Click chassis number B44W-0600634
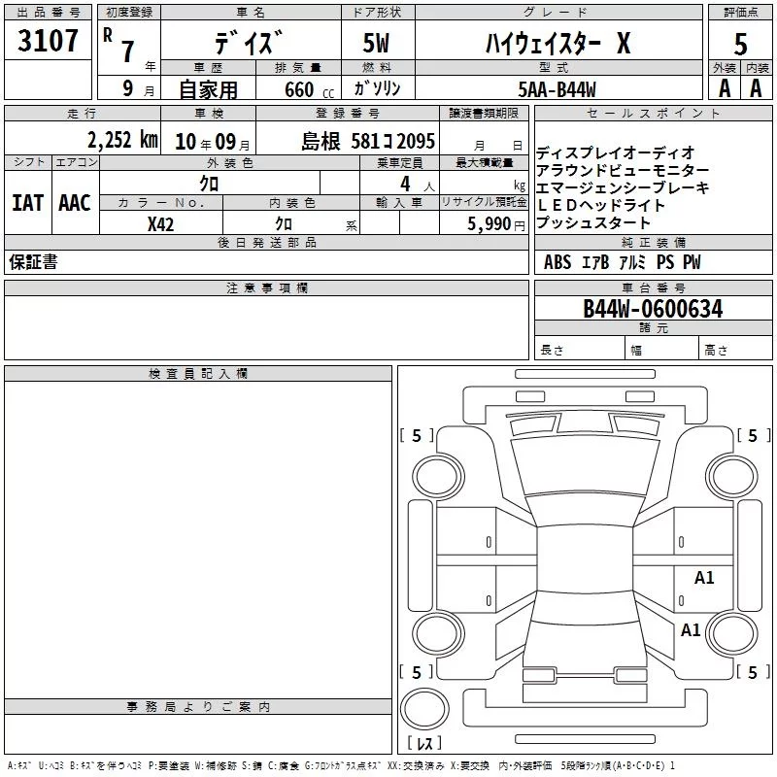777x777 pixels. click(653, 309)
